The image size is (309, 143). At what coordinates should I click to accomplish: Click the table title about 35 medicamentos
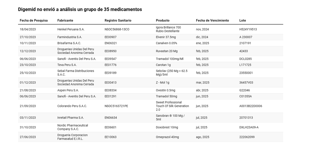tap(80, 9)
